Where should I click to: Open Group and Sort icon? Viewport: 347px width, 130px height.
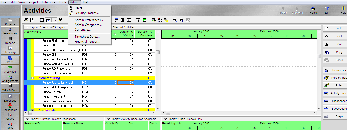pos(144,20)
